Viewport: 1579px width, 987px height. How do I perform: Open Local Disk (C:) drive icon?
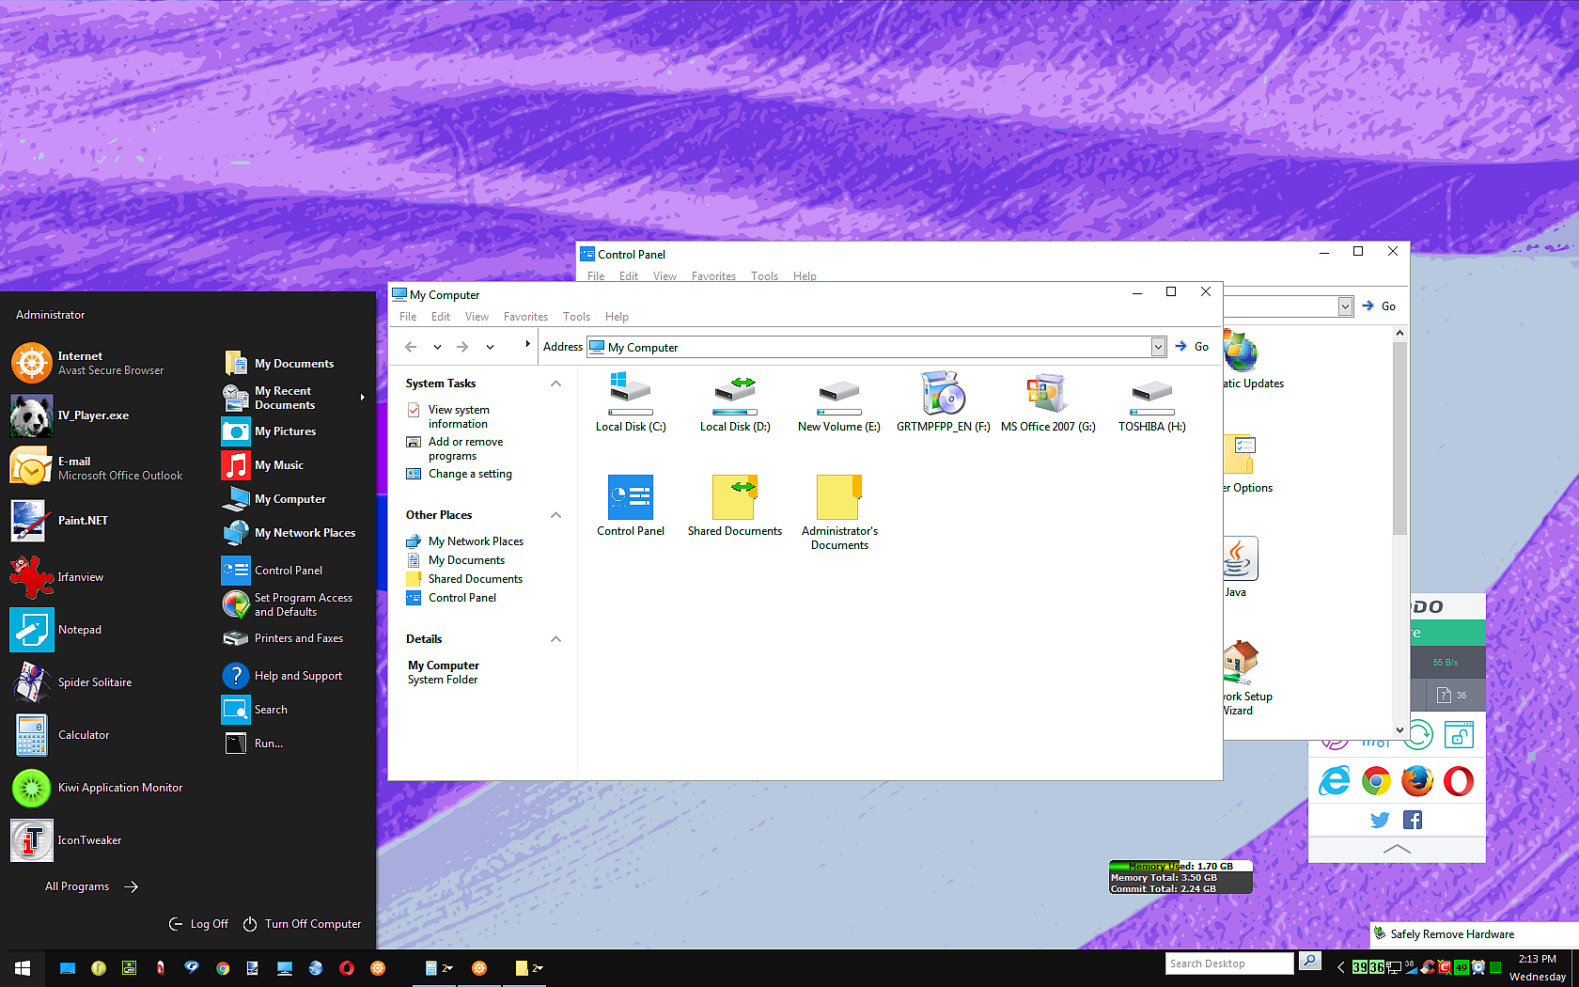[x=630, y=401]
